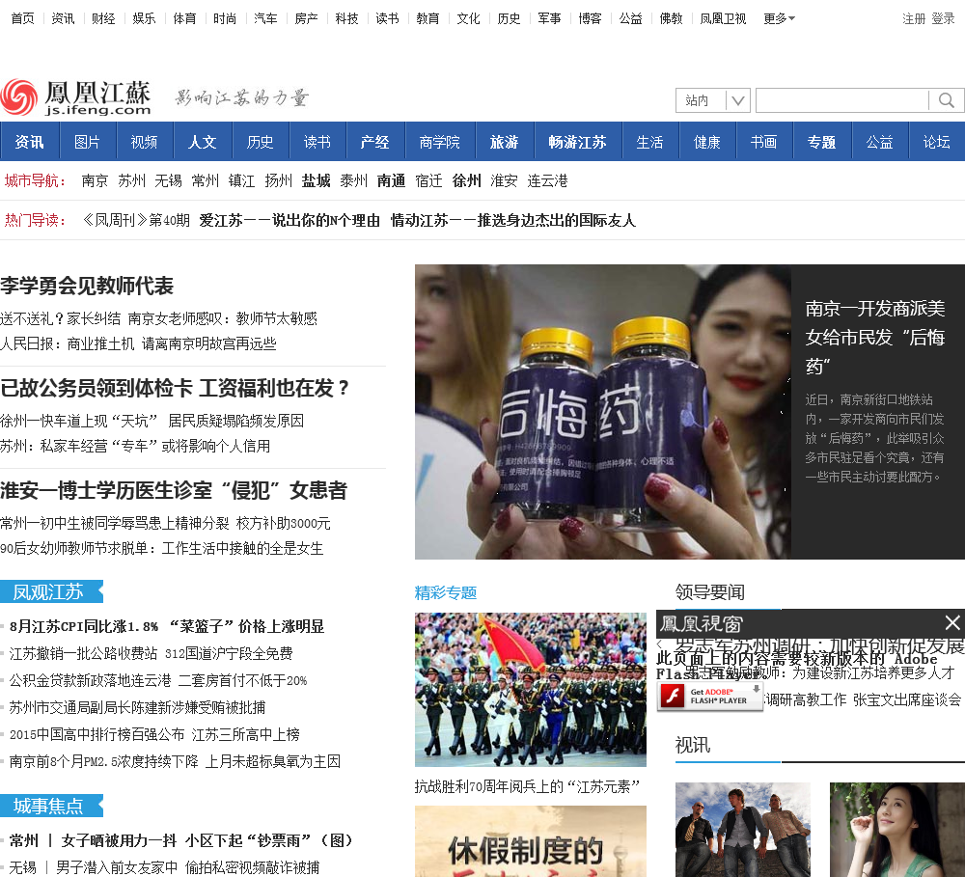Open headline 淮安一博士学历医生诊室

click(174, 490)
